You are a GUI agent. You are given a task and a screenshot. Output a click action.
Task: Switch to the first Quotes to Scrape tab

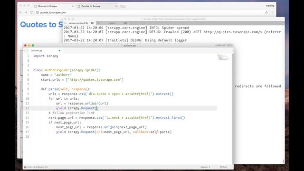(54, 6)
